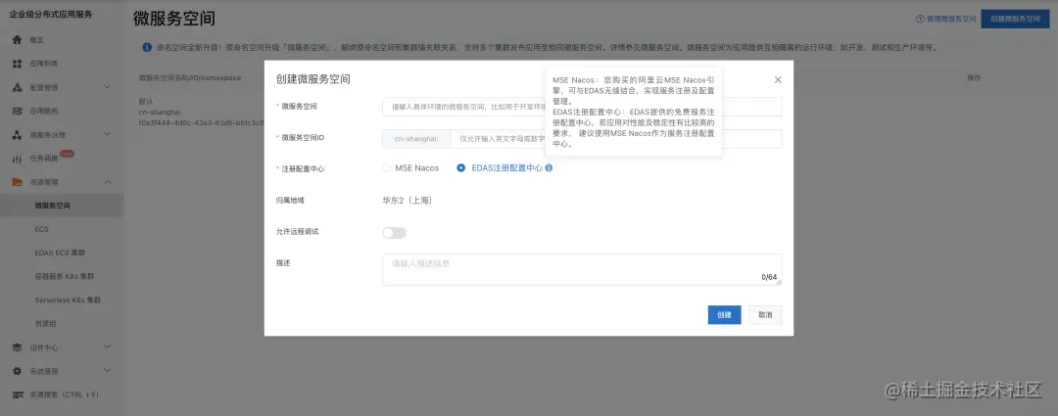This screenshot has height=416, width=1058.
Task: Expand the 微服务治理 menu chevron
Action: [x=108, y=134]
